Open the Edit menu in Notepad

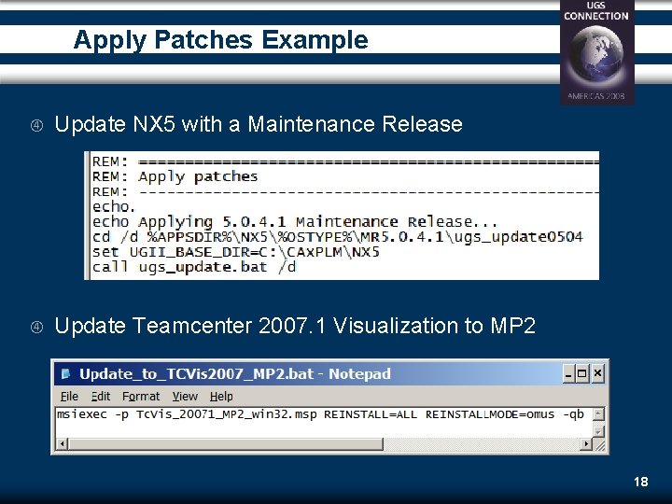101,397
